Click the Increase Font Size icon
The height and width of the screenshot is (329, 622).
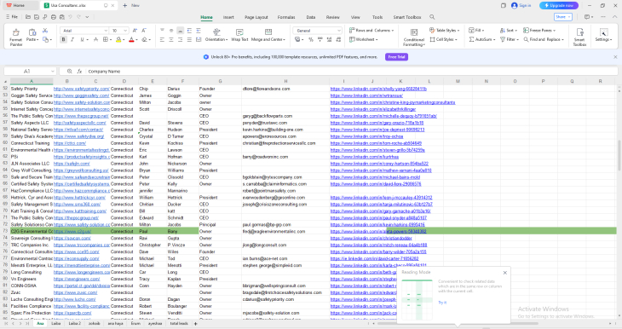coord(135,31)
